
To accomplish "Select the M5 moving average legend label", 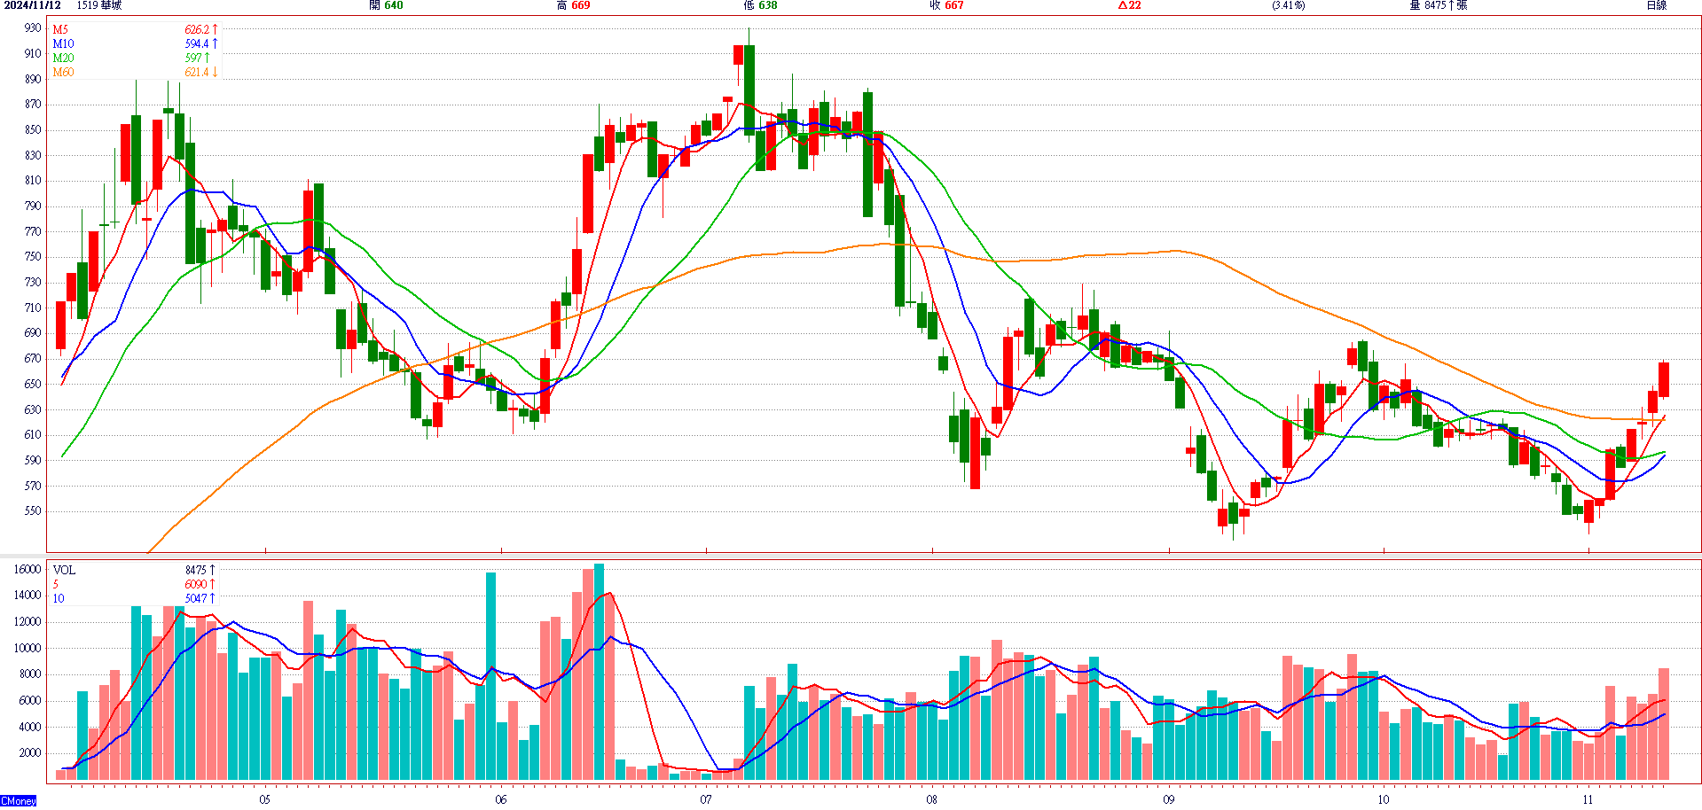I will click(60, 29).
